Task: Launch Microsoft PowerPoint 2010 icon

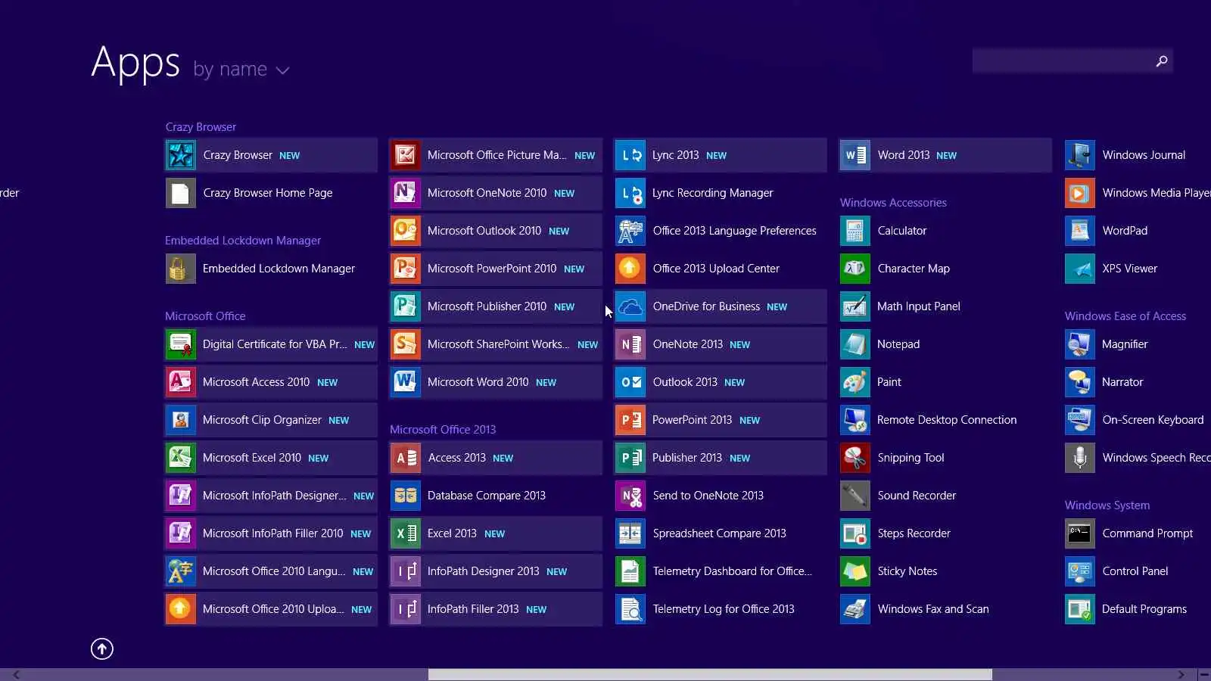Action: (405, 269)
